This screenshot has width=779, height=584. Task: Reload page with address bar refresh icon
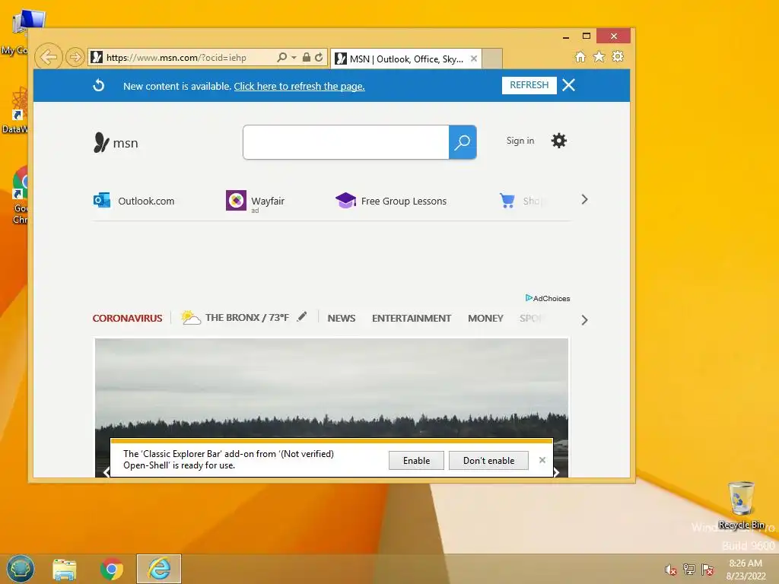[319, 57]
